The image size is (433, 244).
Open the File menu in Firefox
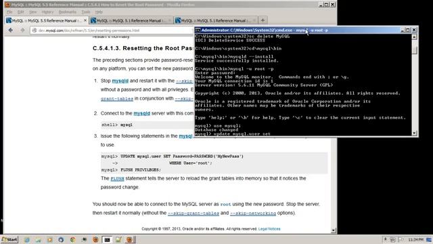tap(9, 12)
